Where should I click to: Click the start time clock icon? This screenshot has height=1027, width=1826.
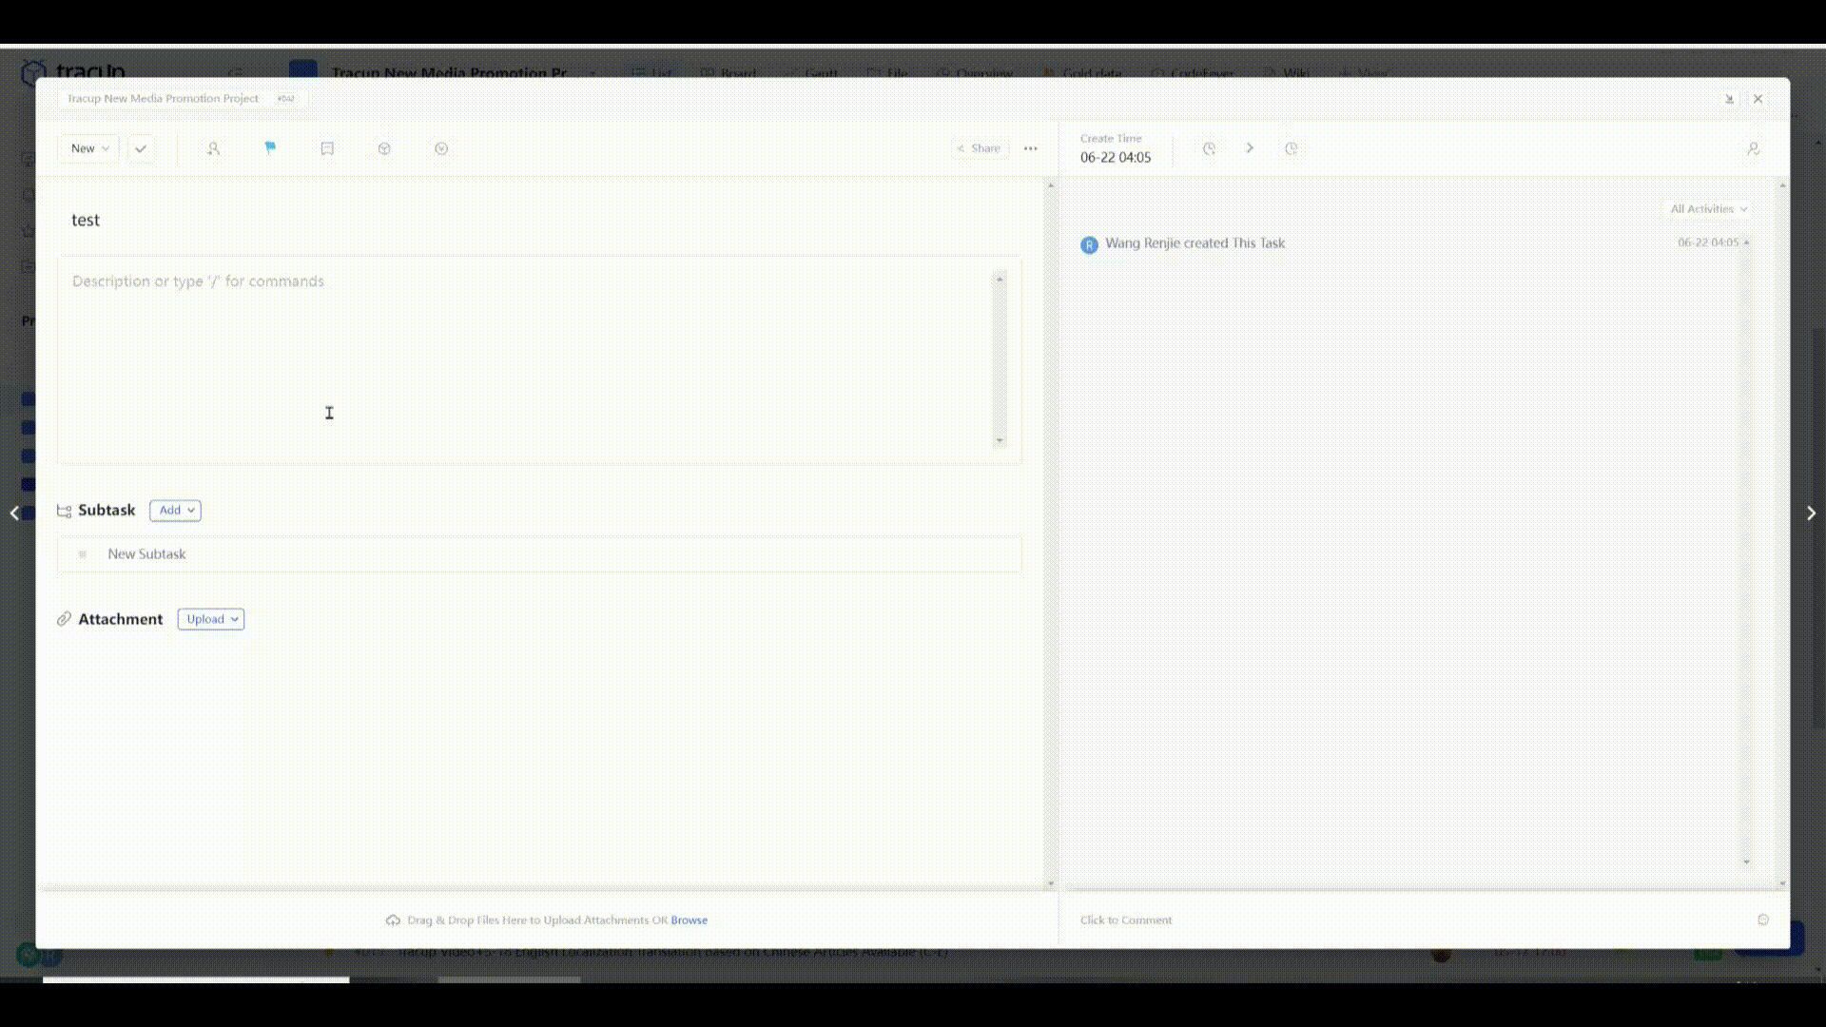pos(1209,148)
